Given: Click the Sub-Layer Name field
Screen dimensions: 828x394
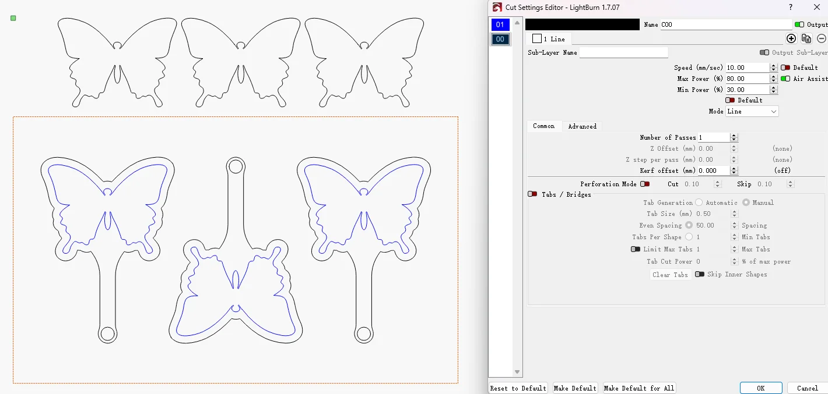Looking at the screenshot, I should point(623,52).
